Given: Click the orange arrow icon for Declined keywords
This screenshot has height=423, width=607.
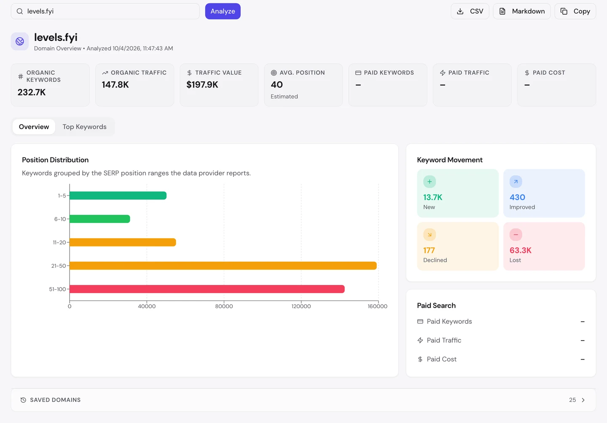Looking at the screenshot, I should coord(430,235).
